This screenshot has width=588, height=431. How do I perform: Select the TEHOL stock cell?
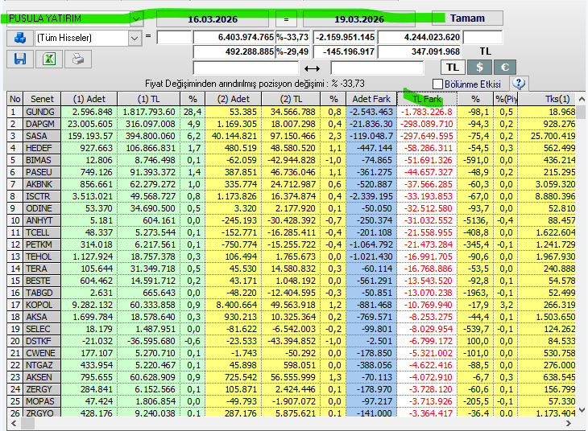42,257
